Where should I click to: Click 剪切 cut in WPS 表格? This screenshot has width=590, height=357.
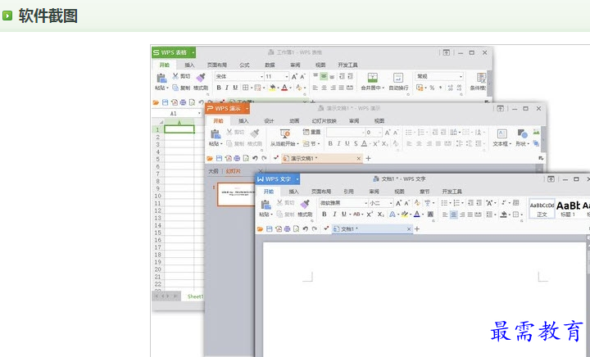tap(181, 76)
